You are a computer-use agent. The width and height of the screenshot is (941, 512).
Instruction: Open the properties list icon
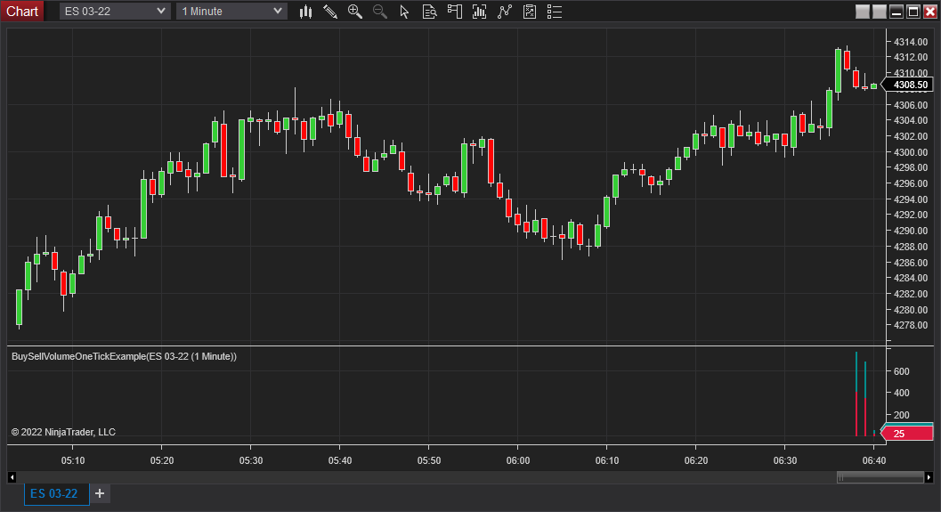pos(555,12)
